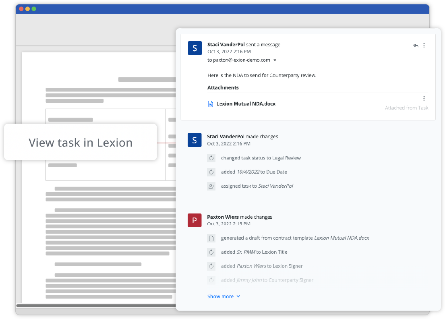Click "changed task status to Legal Review" text

tap(261, 158)
